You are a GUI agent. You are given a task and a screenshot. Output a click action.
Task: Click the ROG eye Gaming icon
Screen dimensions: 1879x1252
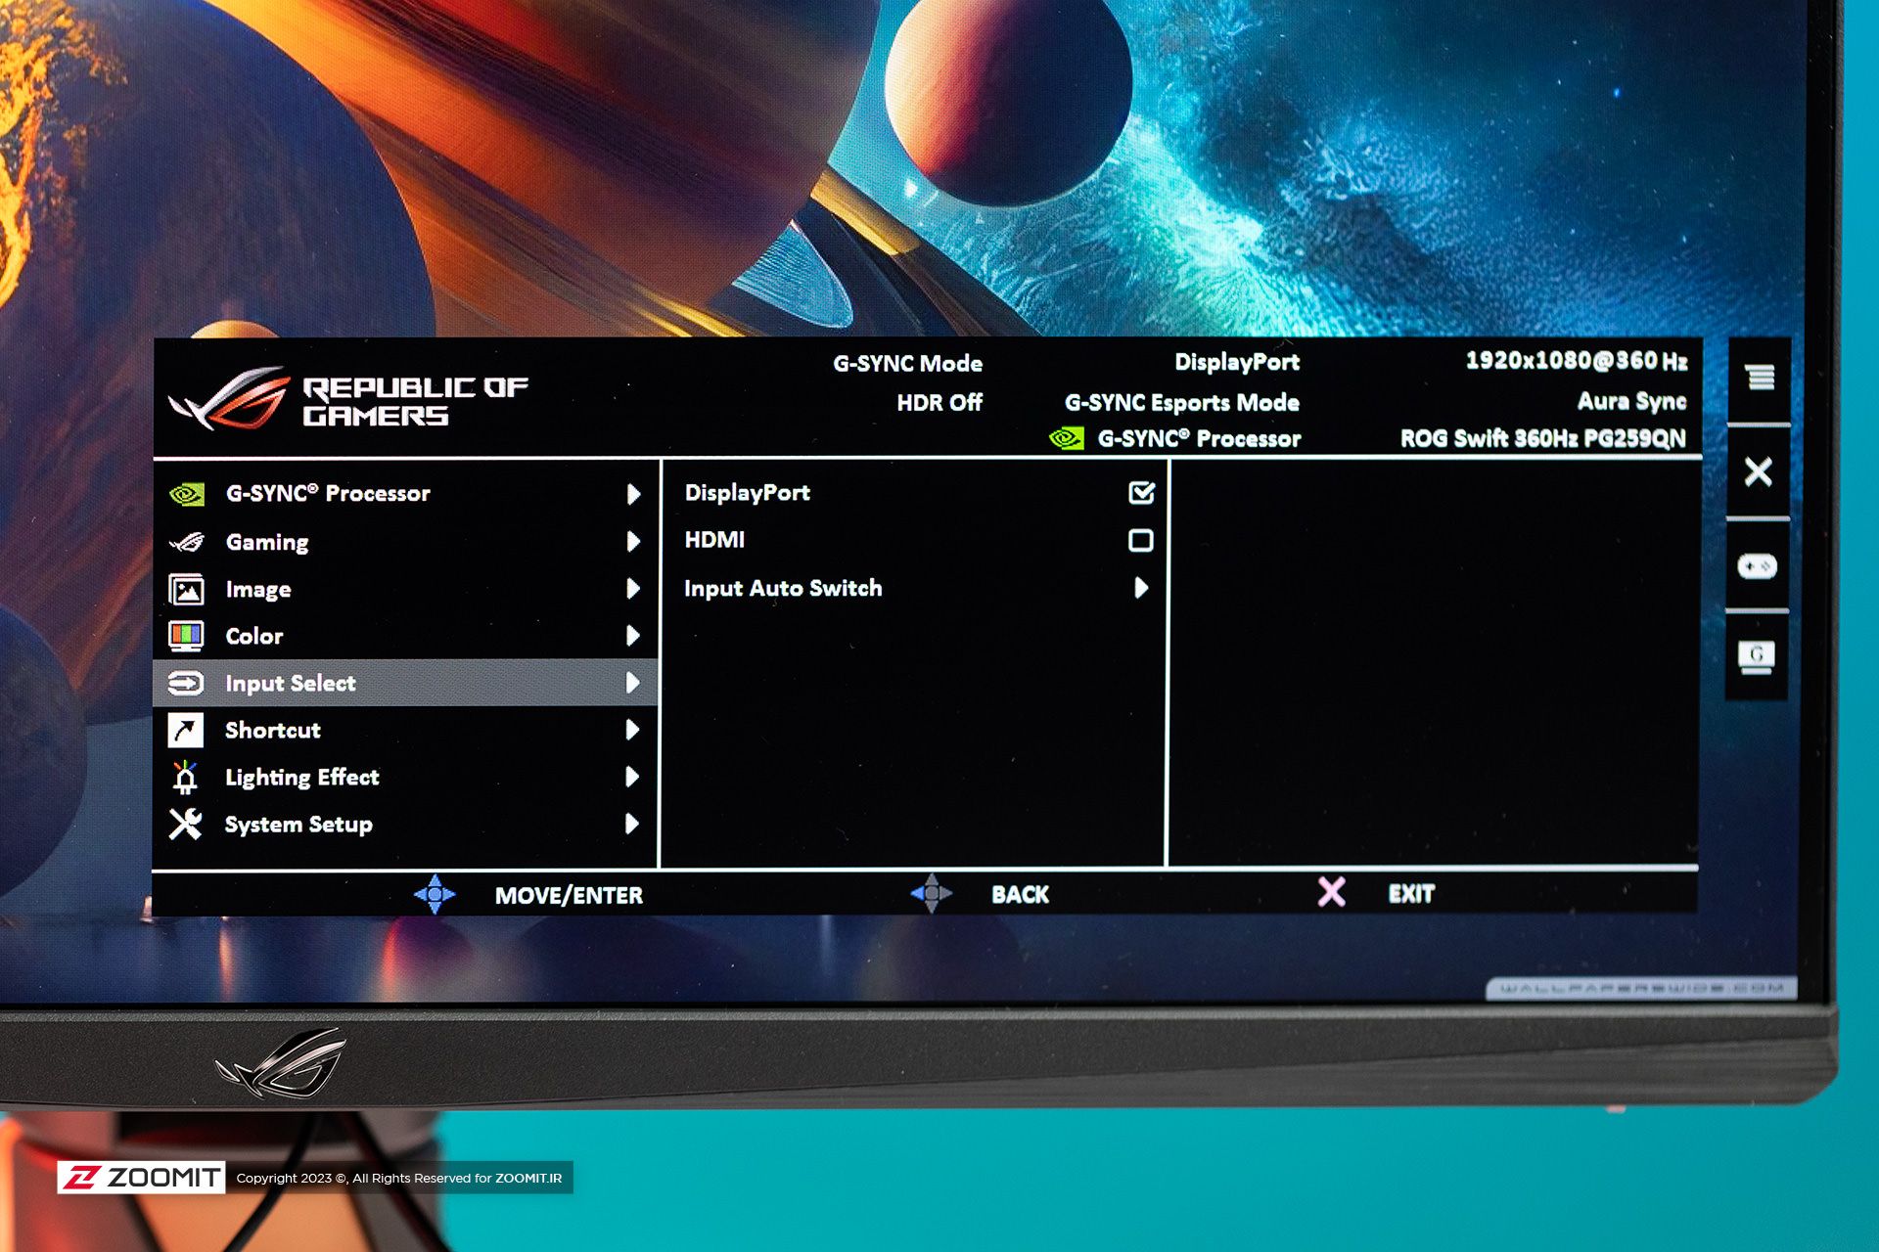[x=187, y=542]
